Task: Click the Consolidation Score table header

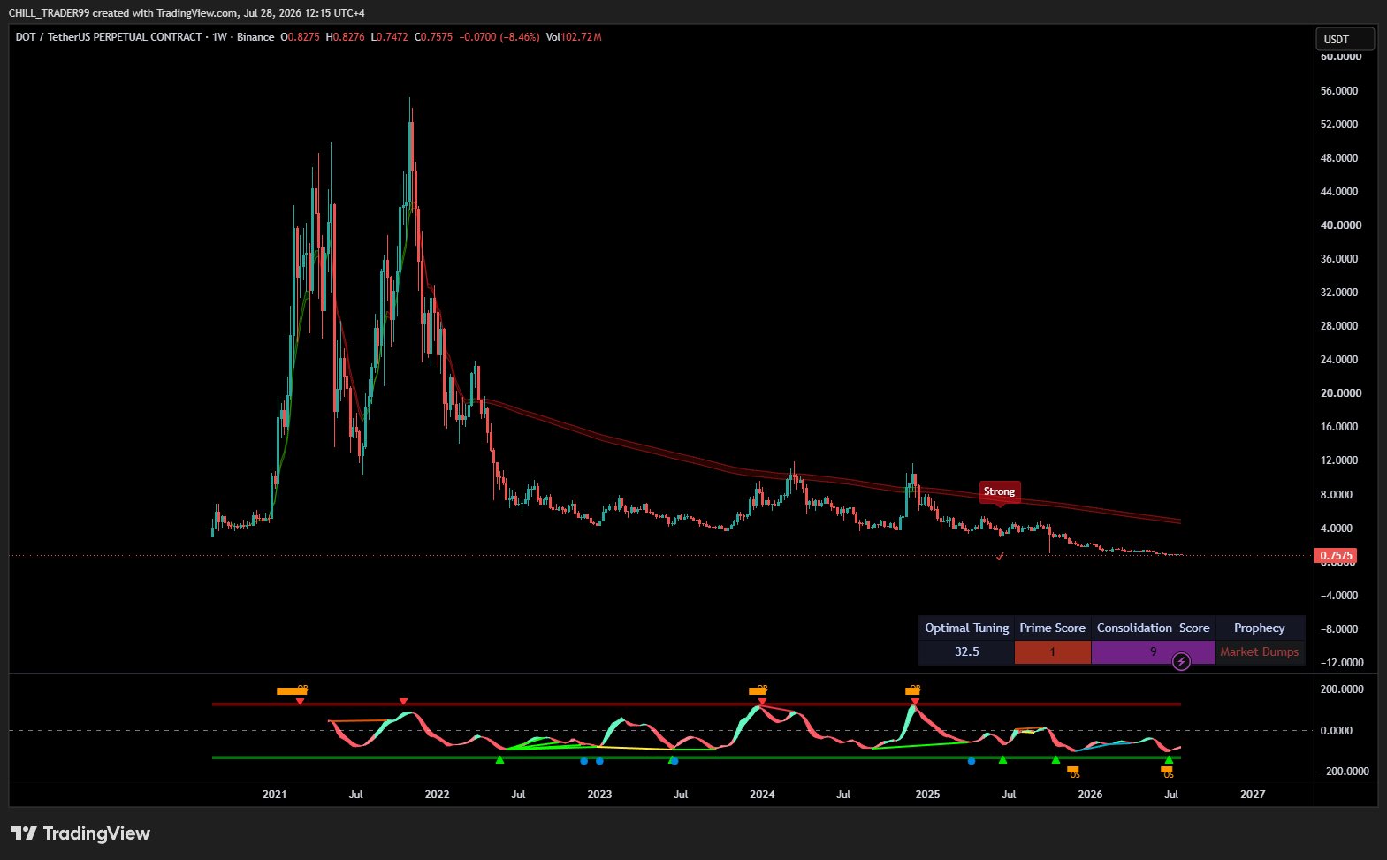Action: (1153, 628)
